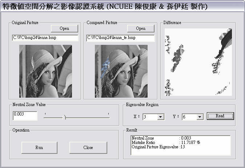The height and width of the screenshot is (168, 245).
Task: Click the Neutral Zone slider thumb
Action: pos(65,117)
